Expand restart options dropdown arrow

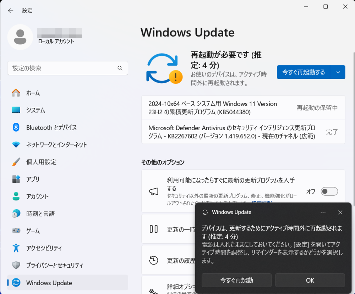pyautogui.click(x=338, y=72)
